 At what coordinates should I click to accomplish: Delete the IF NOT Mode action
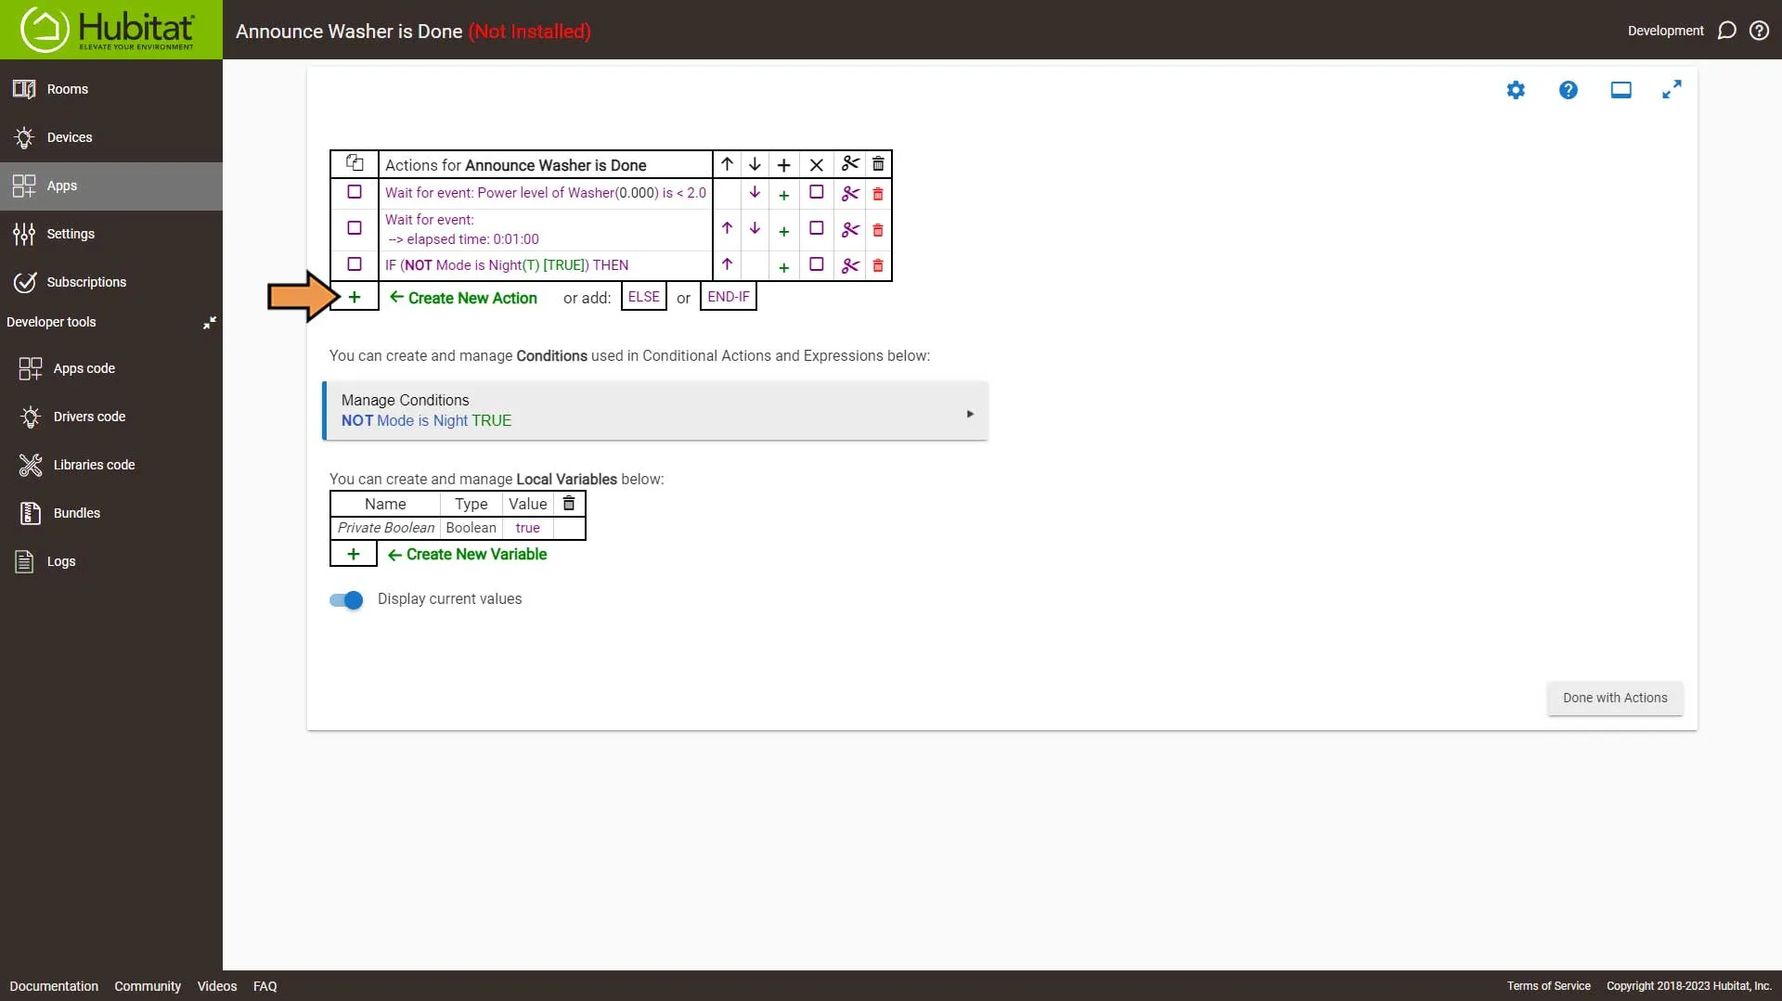[878, 265]
